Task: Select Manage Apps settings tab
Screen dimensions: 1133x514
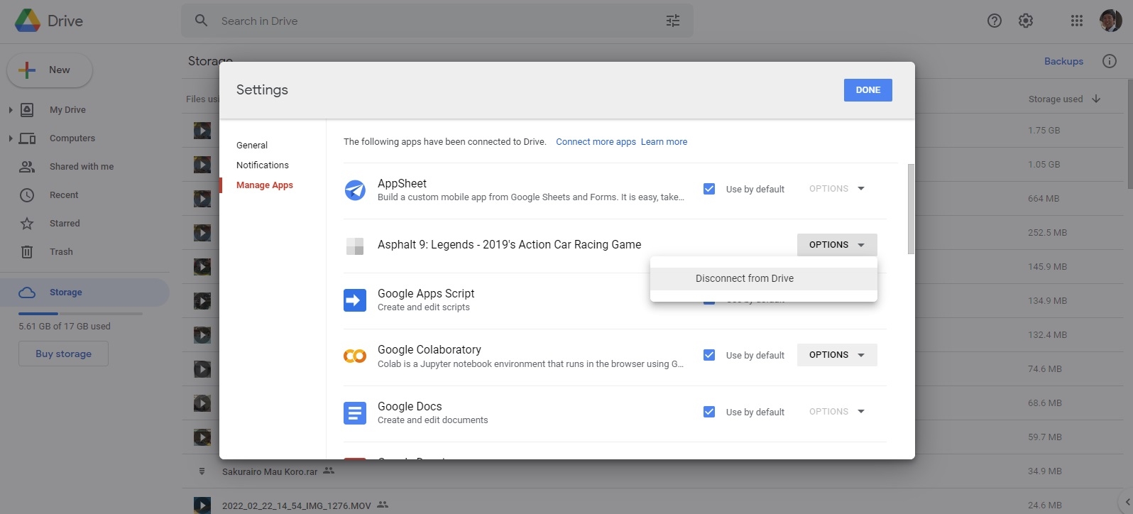Action: coord(265,185)
